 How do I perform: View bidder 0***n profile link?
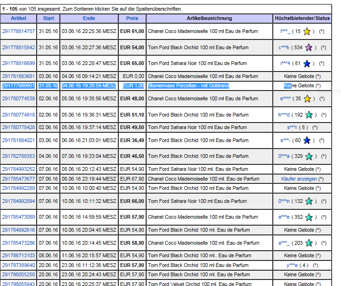(284, 201)
